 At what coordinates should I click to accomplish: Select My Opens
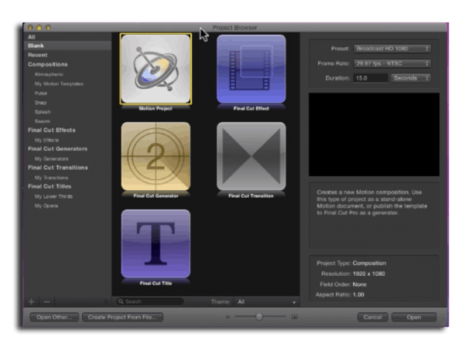pyautogui.click(x=46, y=206)
